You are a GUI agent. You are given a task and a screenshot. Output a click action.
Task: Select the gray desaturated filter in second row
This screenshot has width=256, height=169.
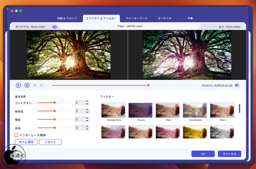point(222,132)
